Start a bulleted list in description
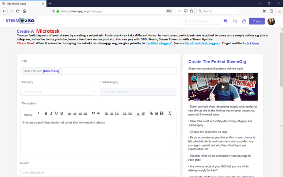This screenshot has height=177, width=283. coord(112,113)
